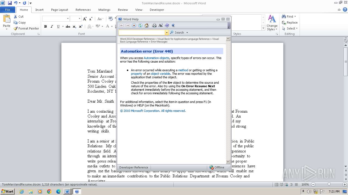
Task: Open the 'method' glossary link
Action: (x=183, y=70)
